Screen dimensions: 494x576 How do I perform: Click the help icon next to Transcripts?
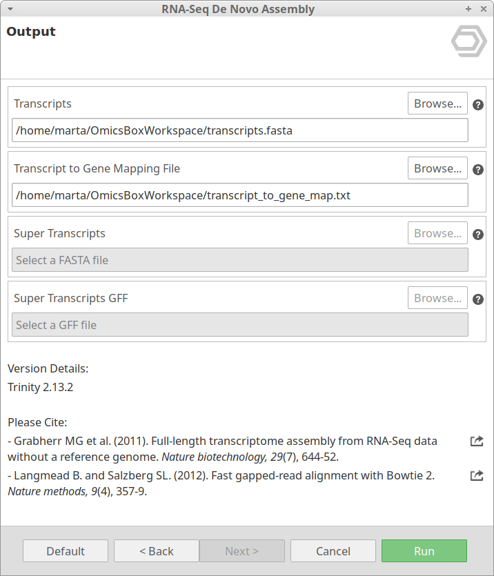point(478,105)
